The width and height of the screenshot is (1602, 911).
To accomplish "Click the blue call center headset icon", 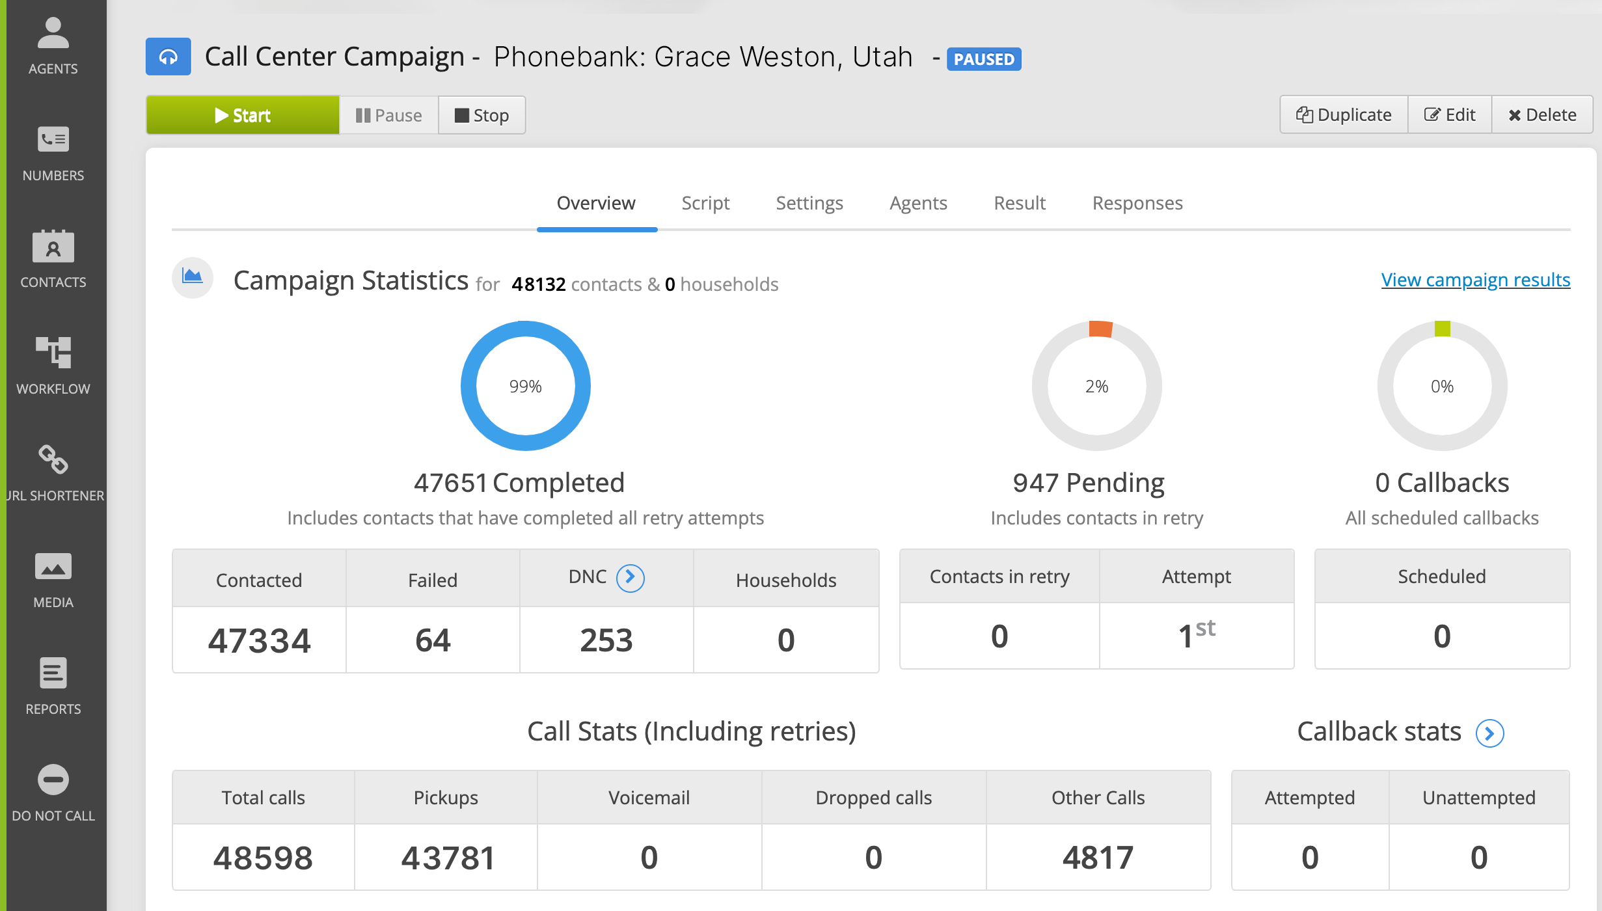I will [x=168, y=57].
